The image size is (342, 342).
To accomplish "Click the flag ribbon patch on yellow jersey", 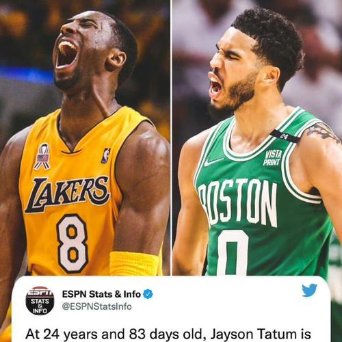I will [42, 157].
